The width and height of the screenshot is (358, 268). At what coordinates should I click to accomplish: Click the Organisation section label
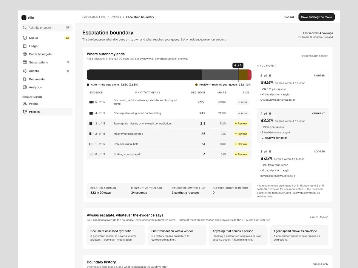[32, 97]
